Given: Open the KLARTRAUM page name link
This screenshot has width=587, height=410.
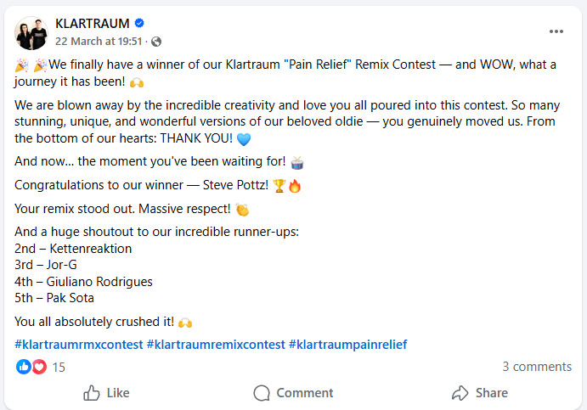Looking at the screenshot, I should [x=90, y=23].
